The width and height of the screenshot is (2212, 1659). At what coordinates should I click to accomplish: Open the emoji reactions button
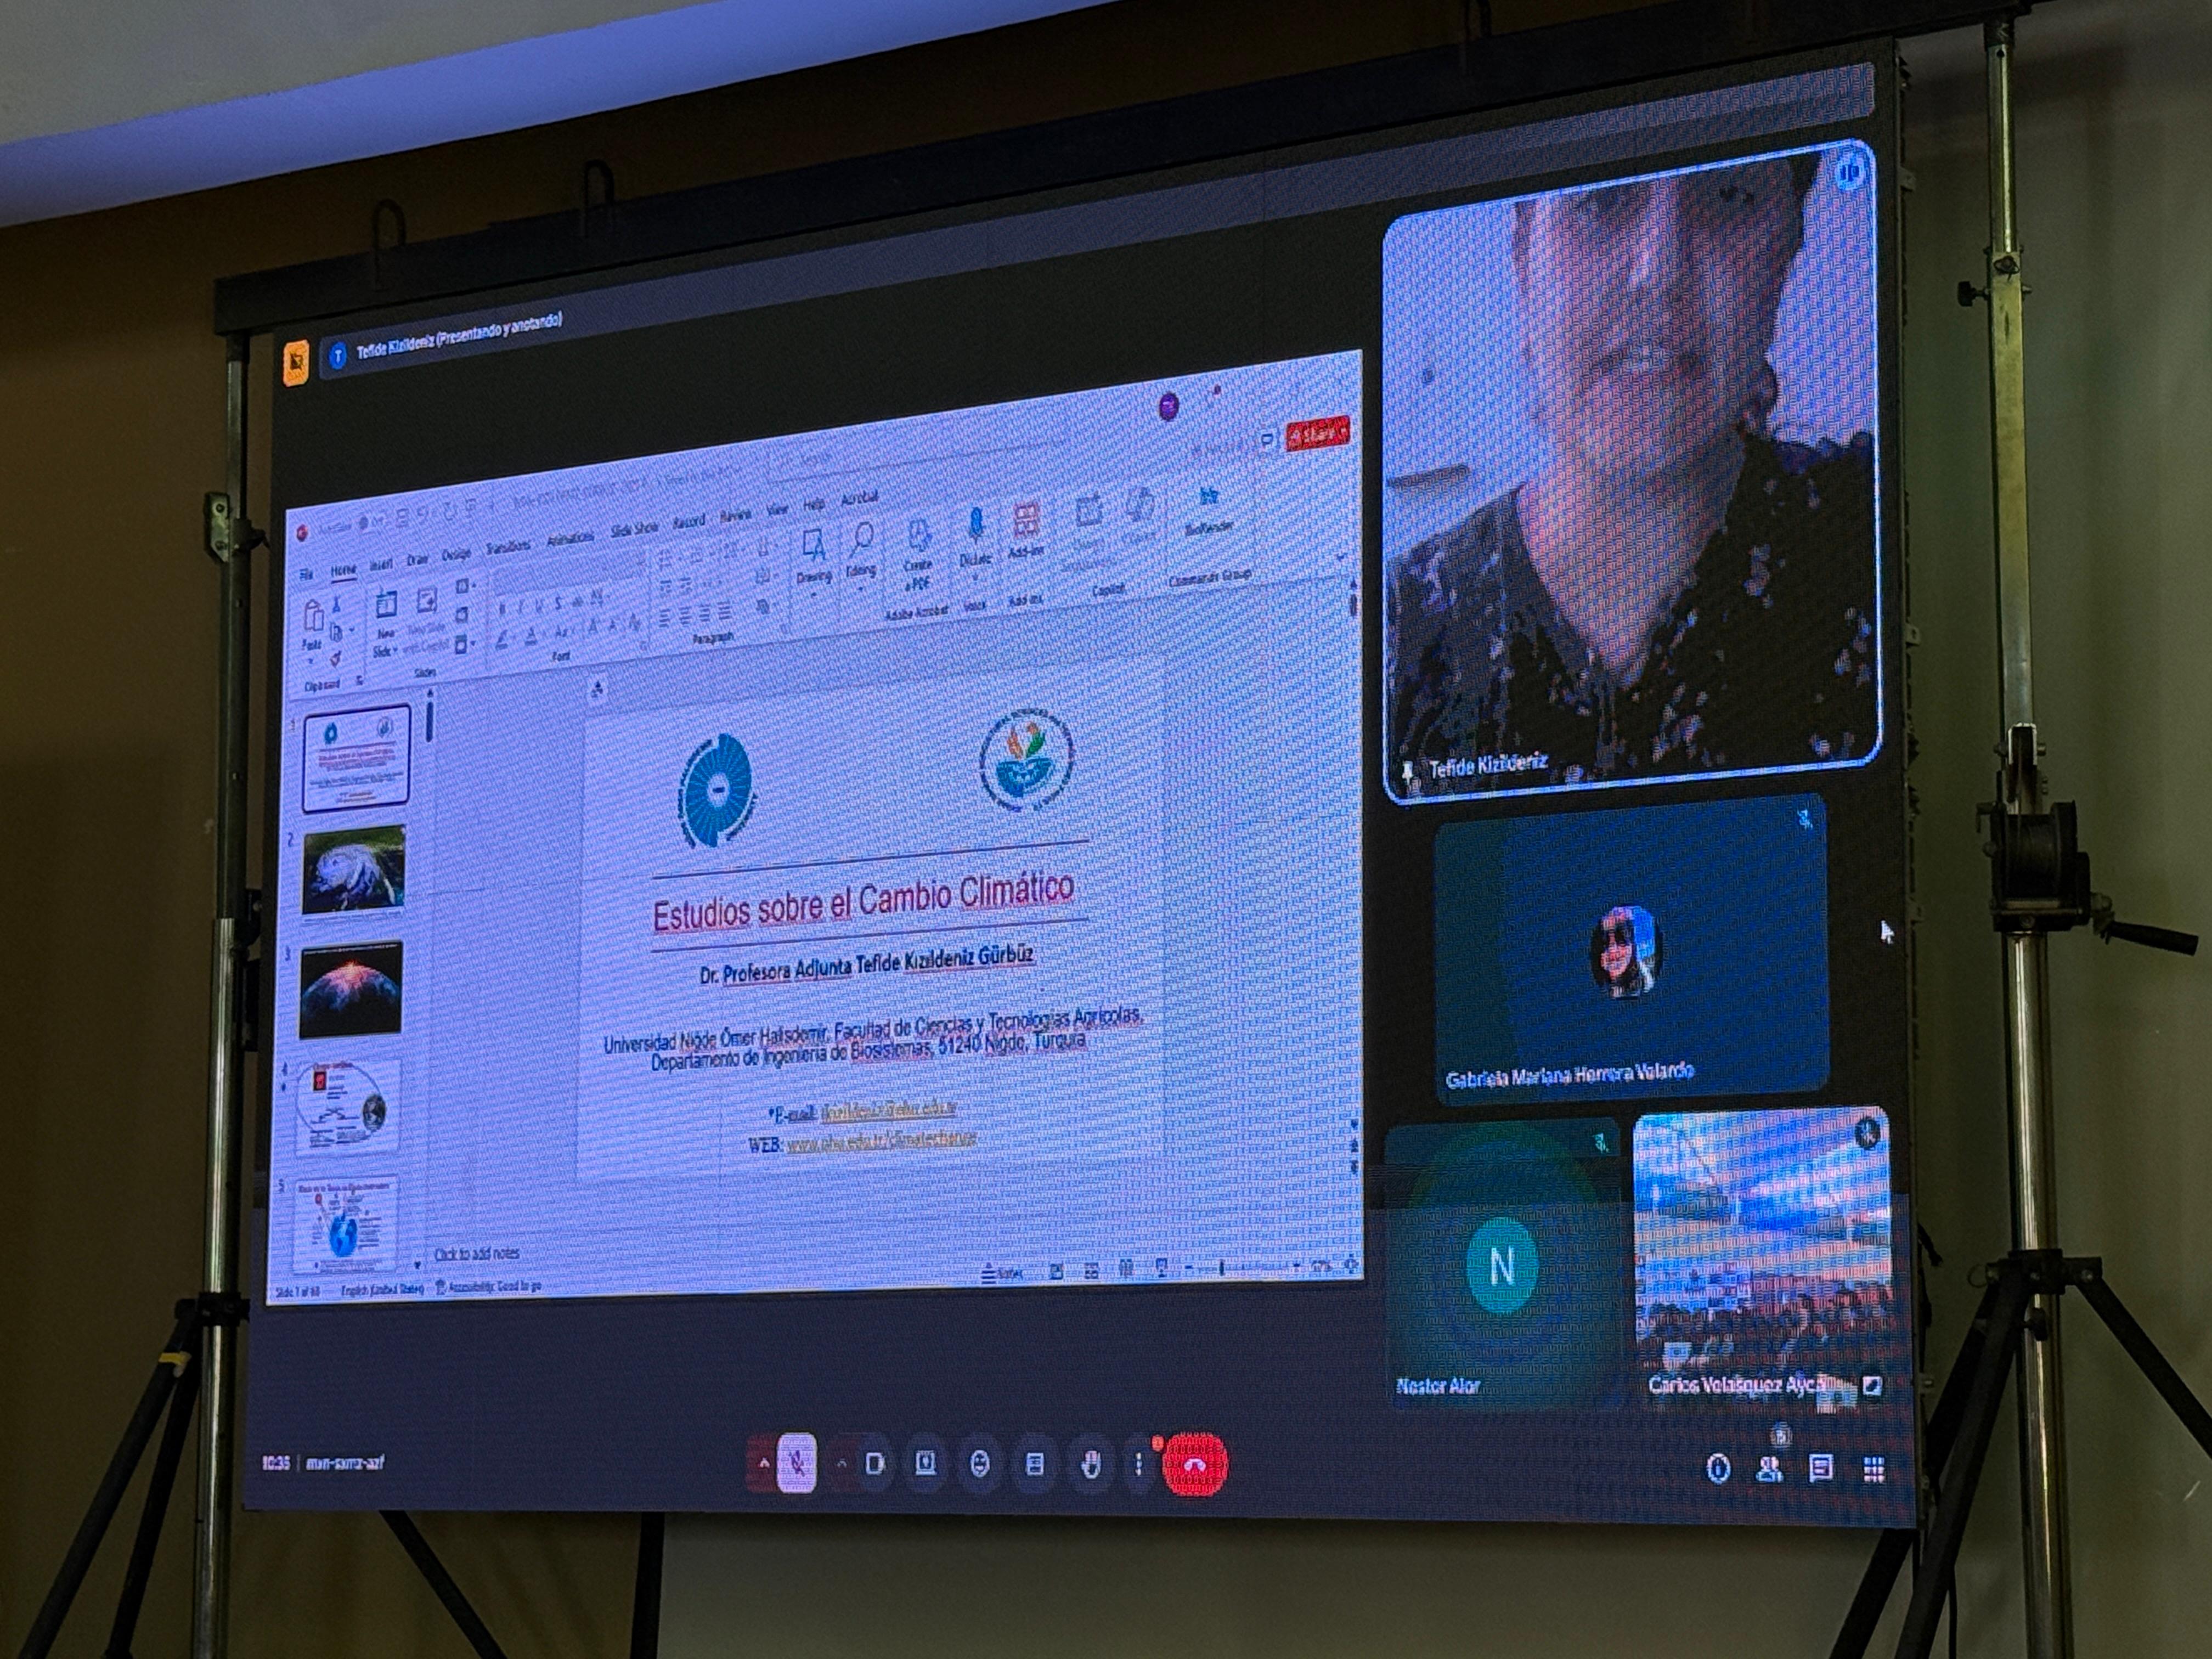(980, 1464)
